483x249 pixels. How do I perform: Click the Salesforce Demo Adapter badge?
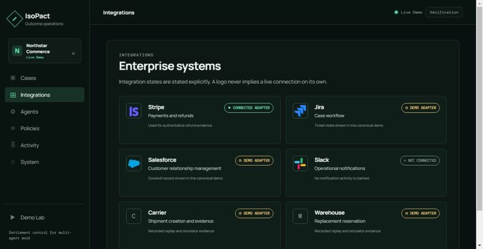point(254,160)
